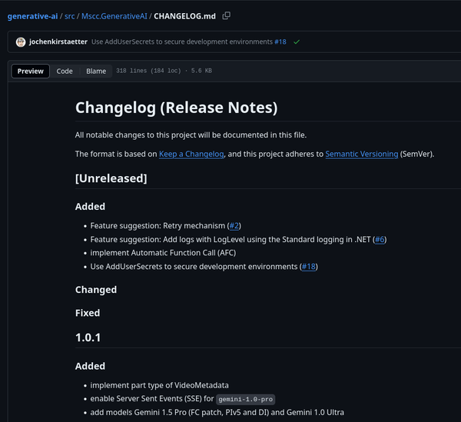Open pull request #18 in commit header
The image size is (461, 422).
click(280, 42)
